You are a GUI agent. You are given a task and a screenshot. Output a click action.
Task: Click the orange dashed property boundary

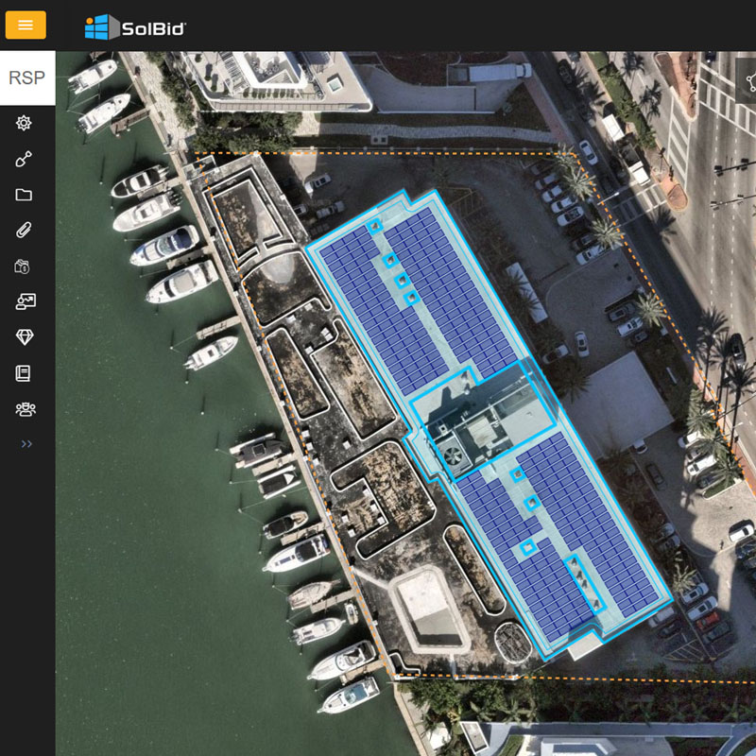(378, 154)
